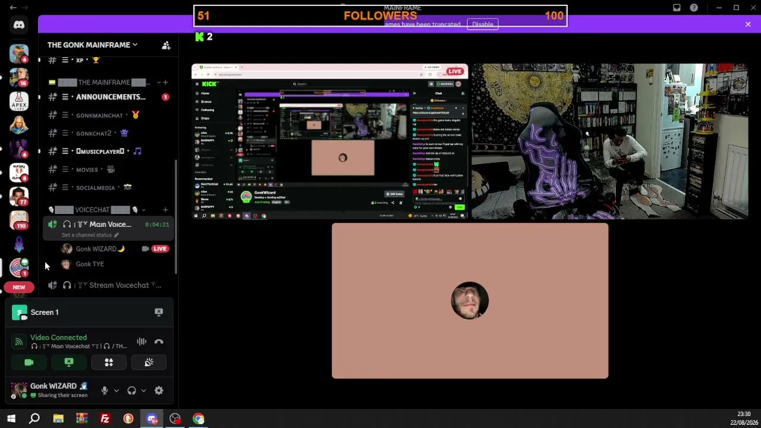
Task: Open the soundboard panel
Action: pos(149,363)
